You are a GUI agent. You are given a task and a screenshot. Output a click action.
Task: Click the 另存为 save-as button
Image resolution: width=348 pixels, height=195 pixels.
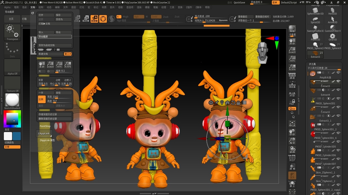[63, 19]
